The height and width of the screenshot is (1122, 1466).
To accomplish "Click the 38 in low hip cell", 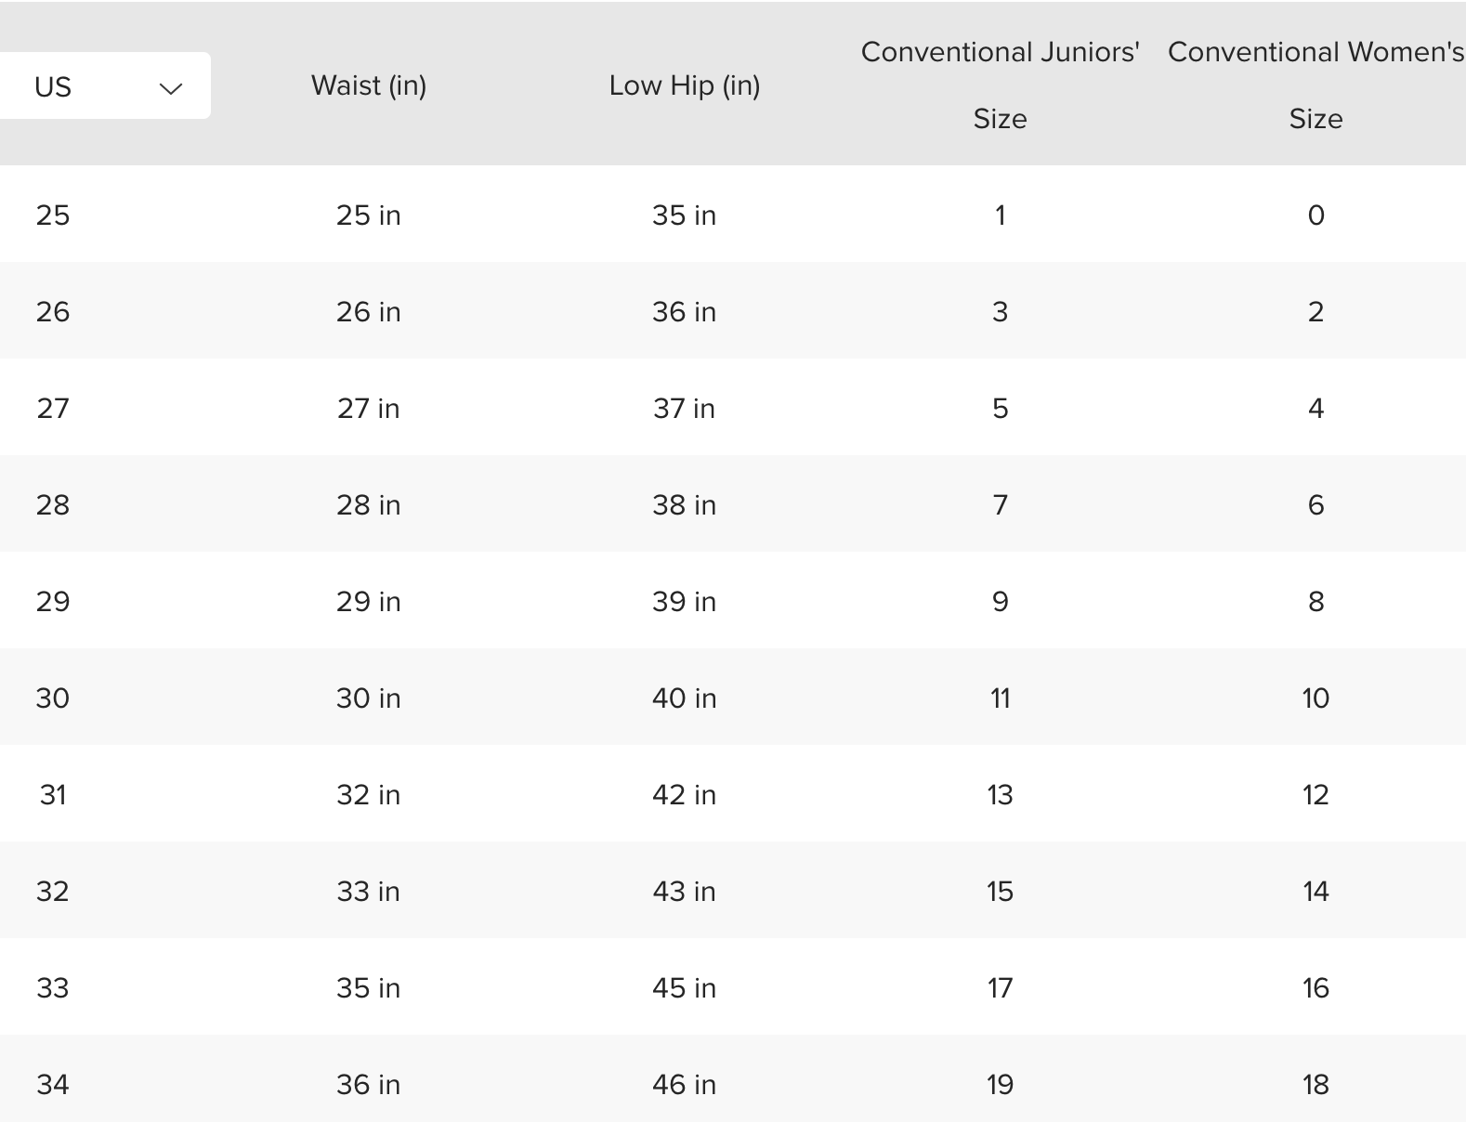I will coord(685,505).
